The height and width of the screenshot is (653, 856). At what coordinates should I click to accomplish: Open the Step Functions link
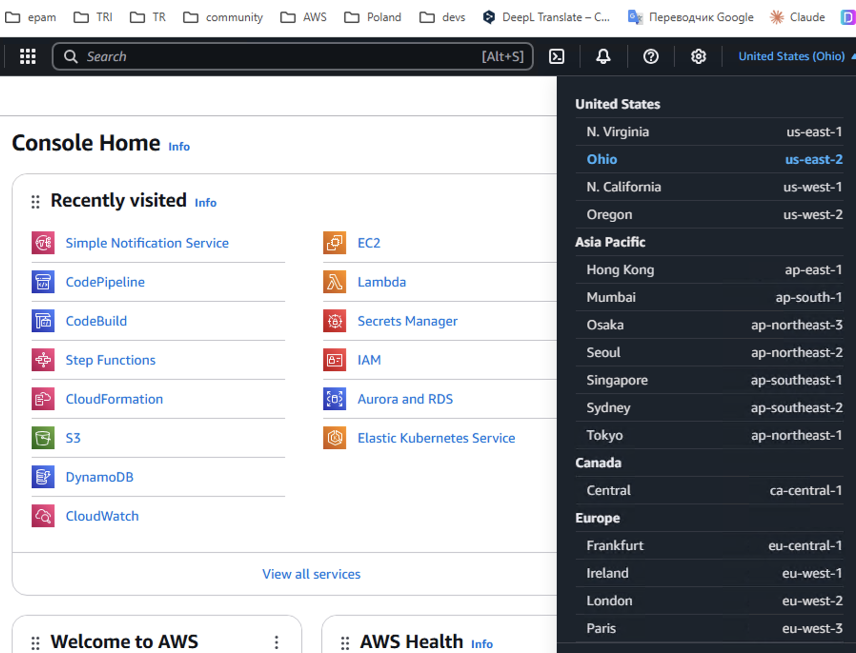click(x=111, y=360)
